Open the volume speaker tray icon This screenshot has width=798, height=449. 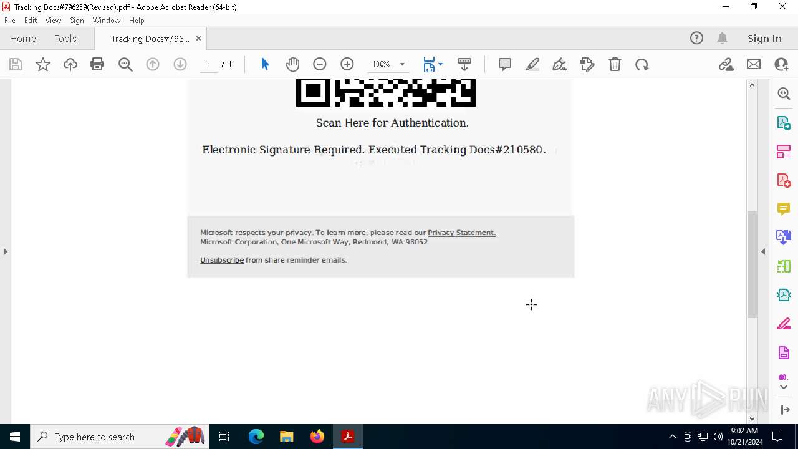pos(717,437)
